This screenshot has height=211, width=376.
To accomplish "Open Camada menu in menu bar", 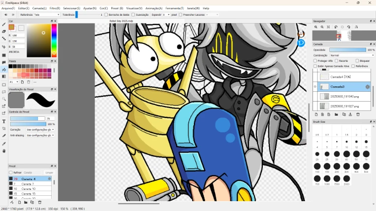I will pyautogui.click(x=39, y=8).
